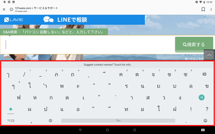Tap the backspace key

204,74
